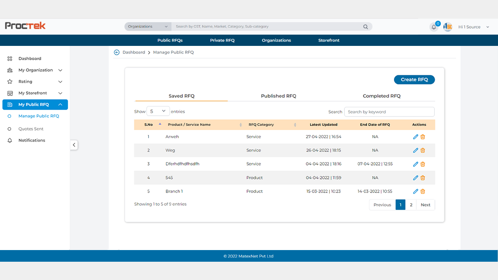This screenshot has height=280, width=498.
Task: Click the Search by keyword field
Action: pos(389,112)
